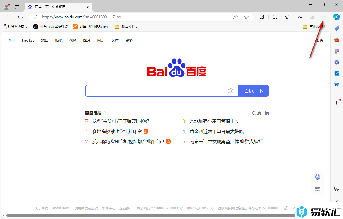Open 网盘 navigation link
This screenshot has height=219, width=343.
tap(101, 40)
